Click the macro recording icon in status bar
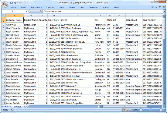 tap(12, 110)
